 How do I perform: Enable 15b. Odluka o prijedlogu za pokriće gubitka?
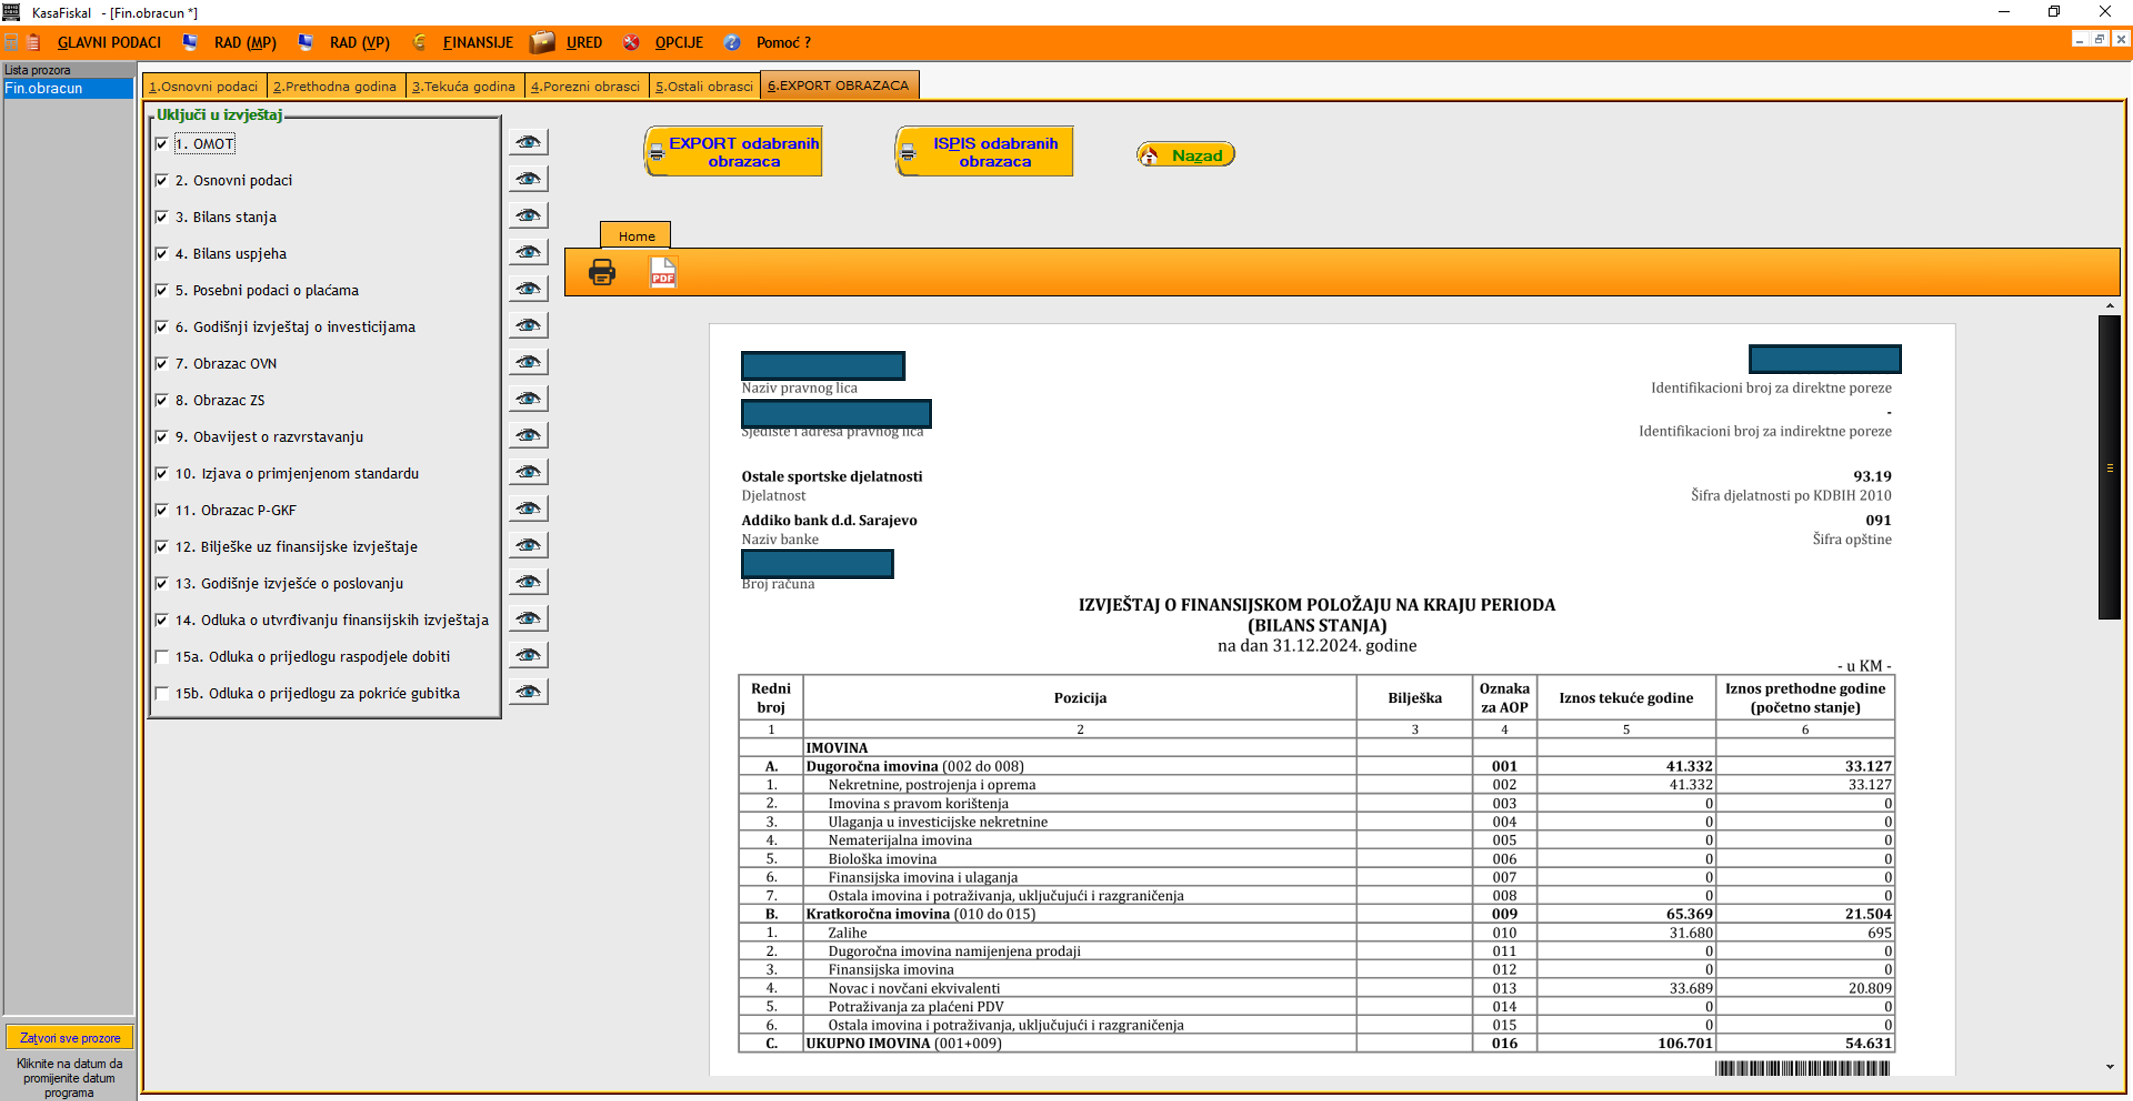pyautogui.click(x=162, y=693)
